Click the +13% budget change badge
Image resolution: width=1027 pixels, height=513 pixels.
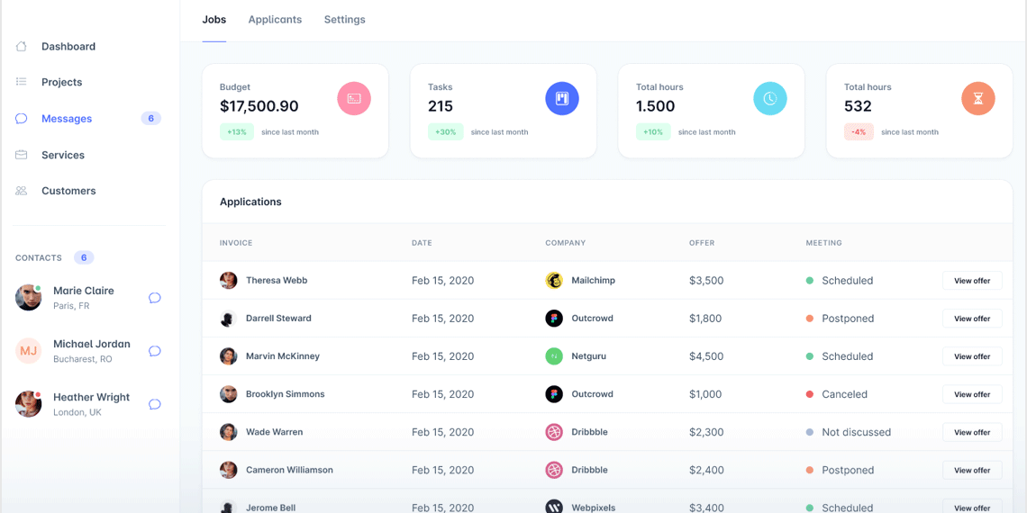coord(237,132)
